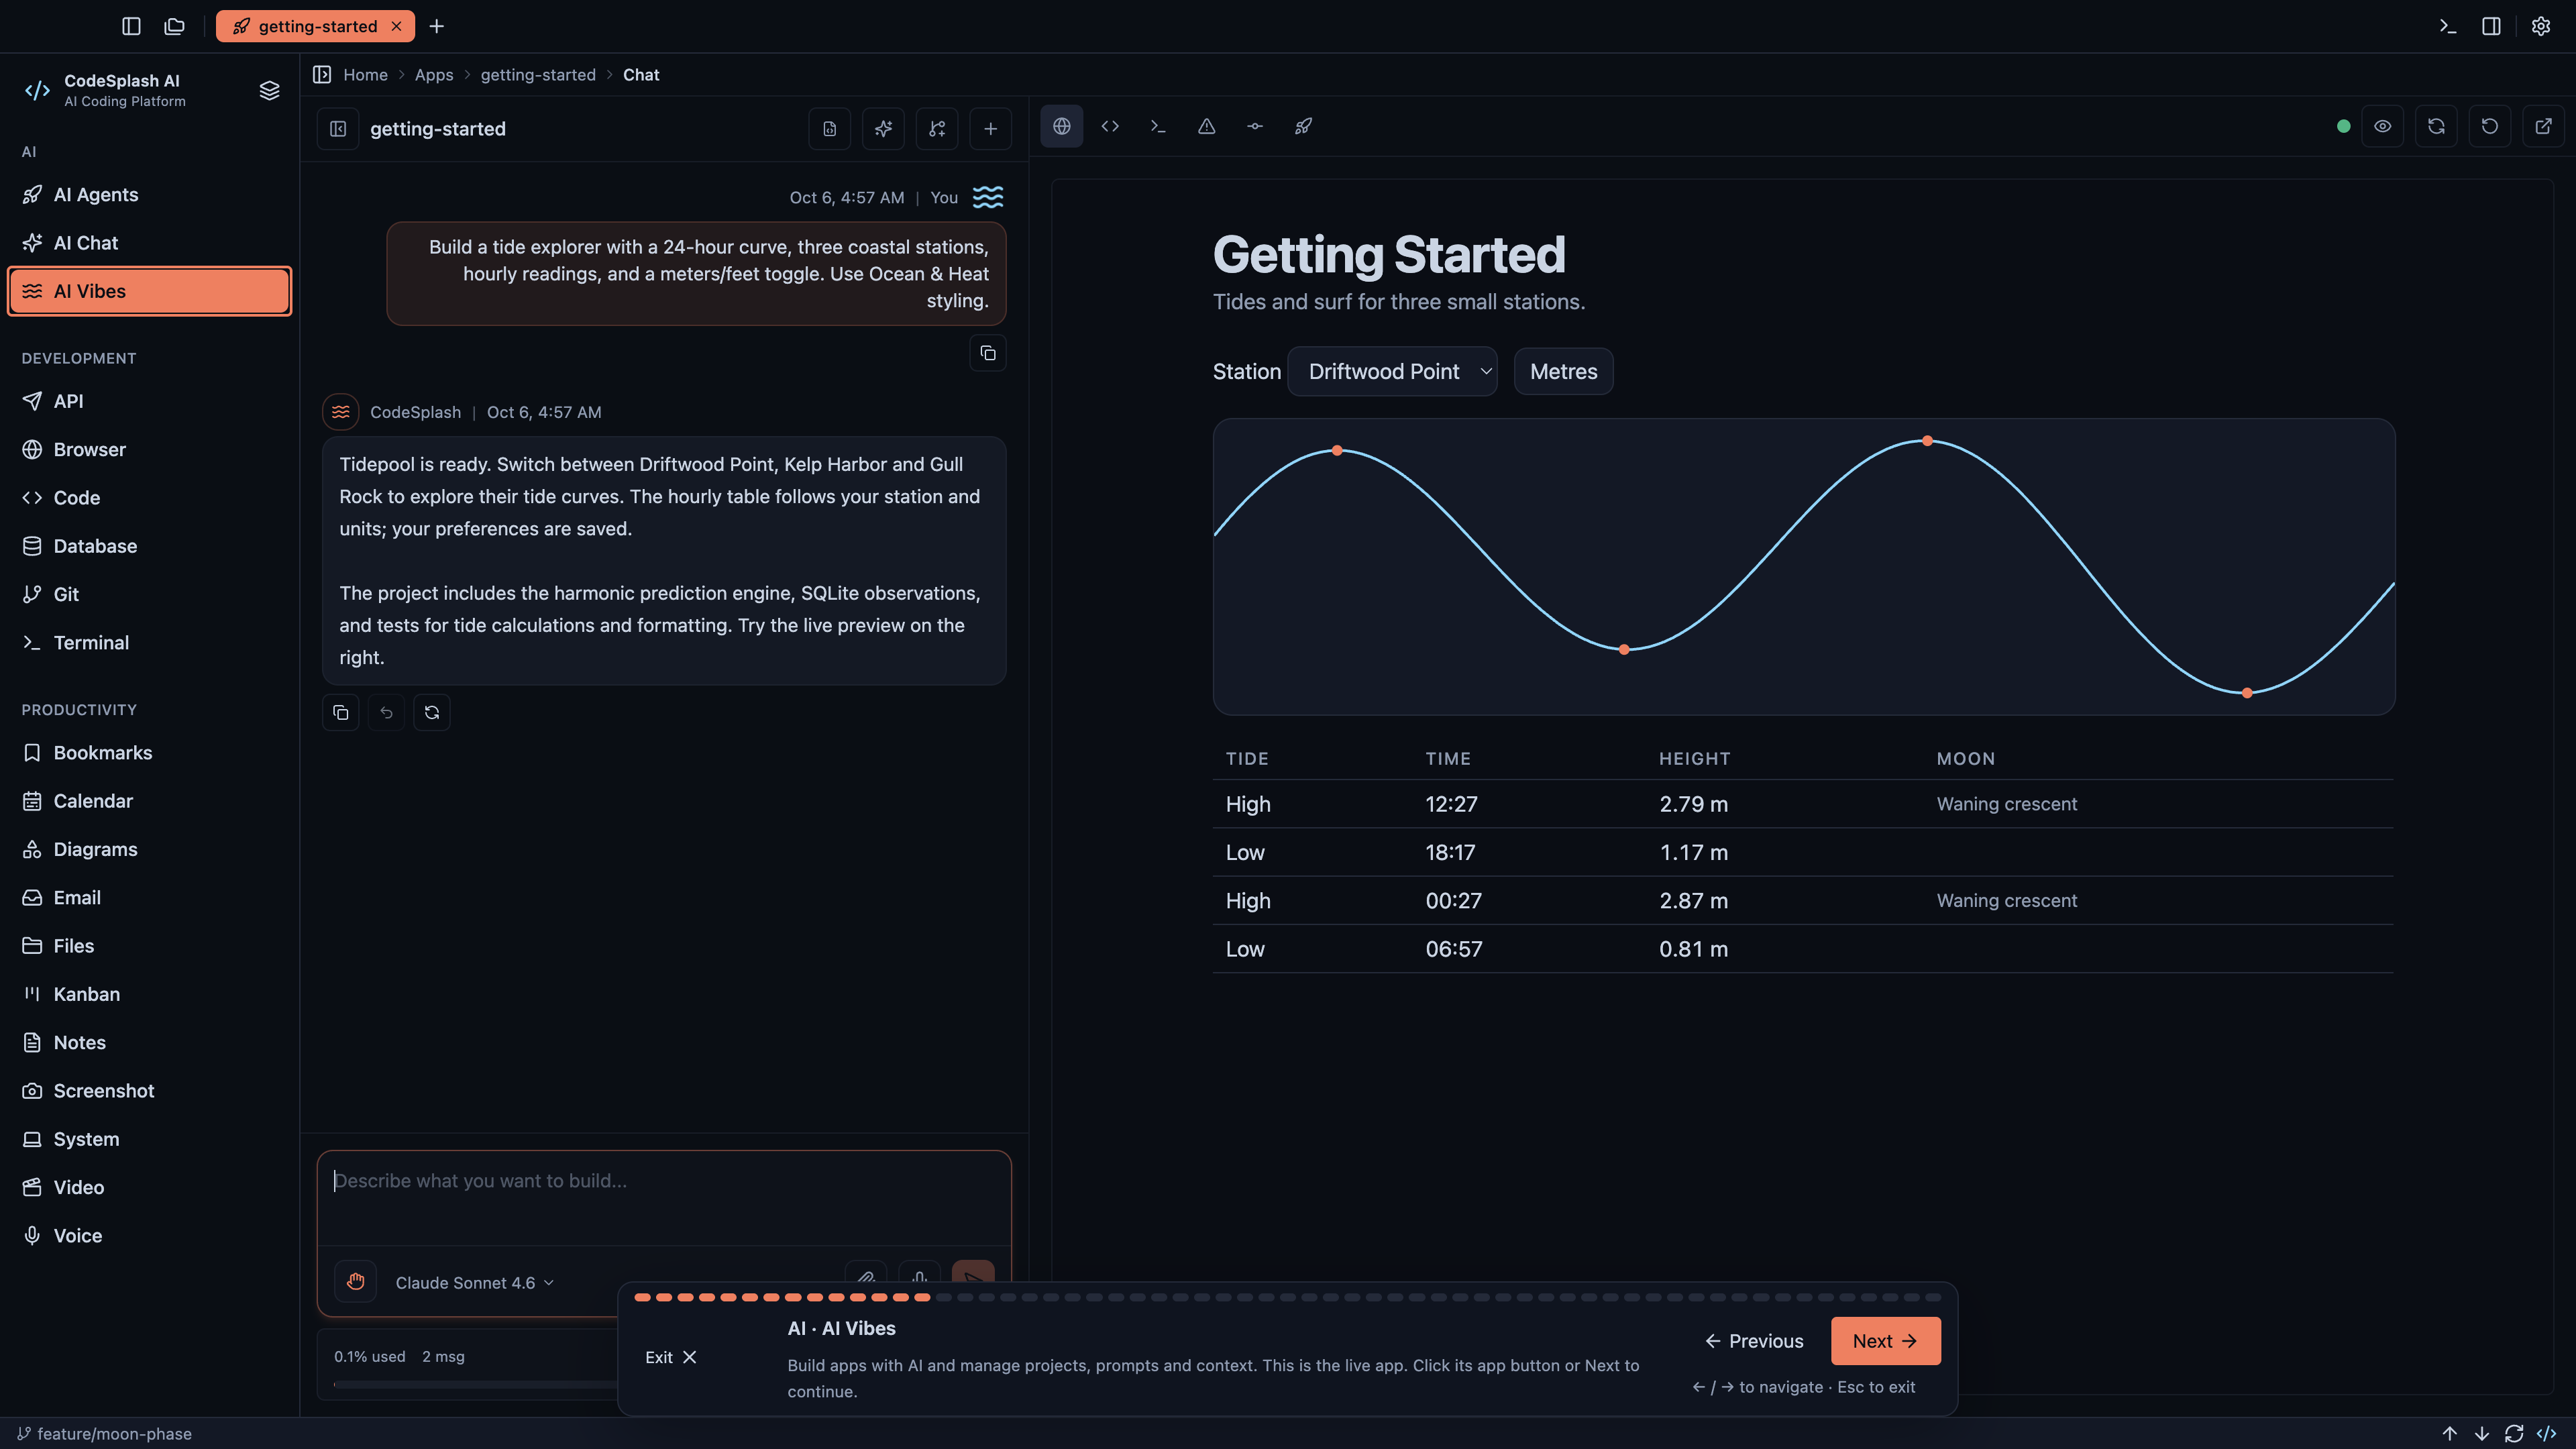This screenshot has height=1449, width=2576.
Task: Go to Apps breadcrumb link
Action: pos(434,75)
